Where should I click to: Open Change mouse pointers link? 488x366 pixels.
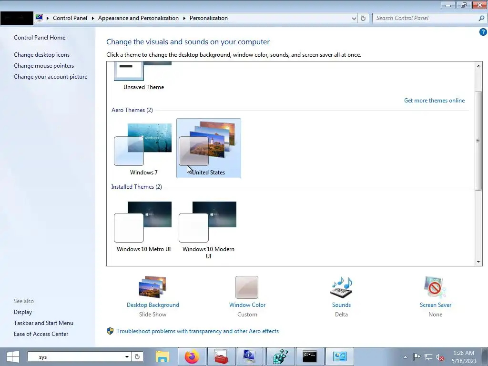click(44, 66)
